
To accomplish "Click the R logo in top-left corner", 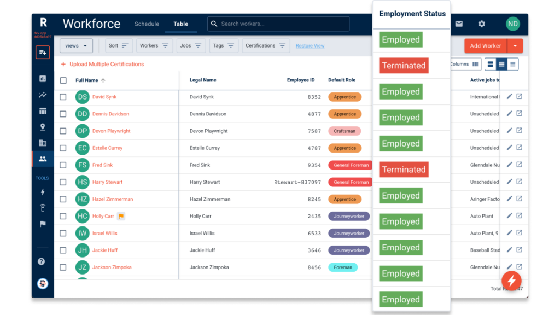I will 43,22.
